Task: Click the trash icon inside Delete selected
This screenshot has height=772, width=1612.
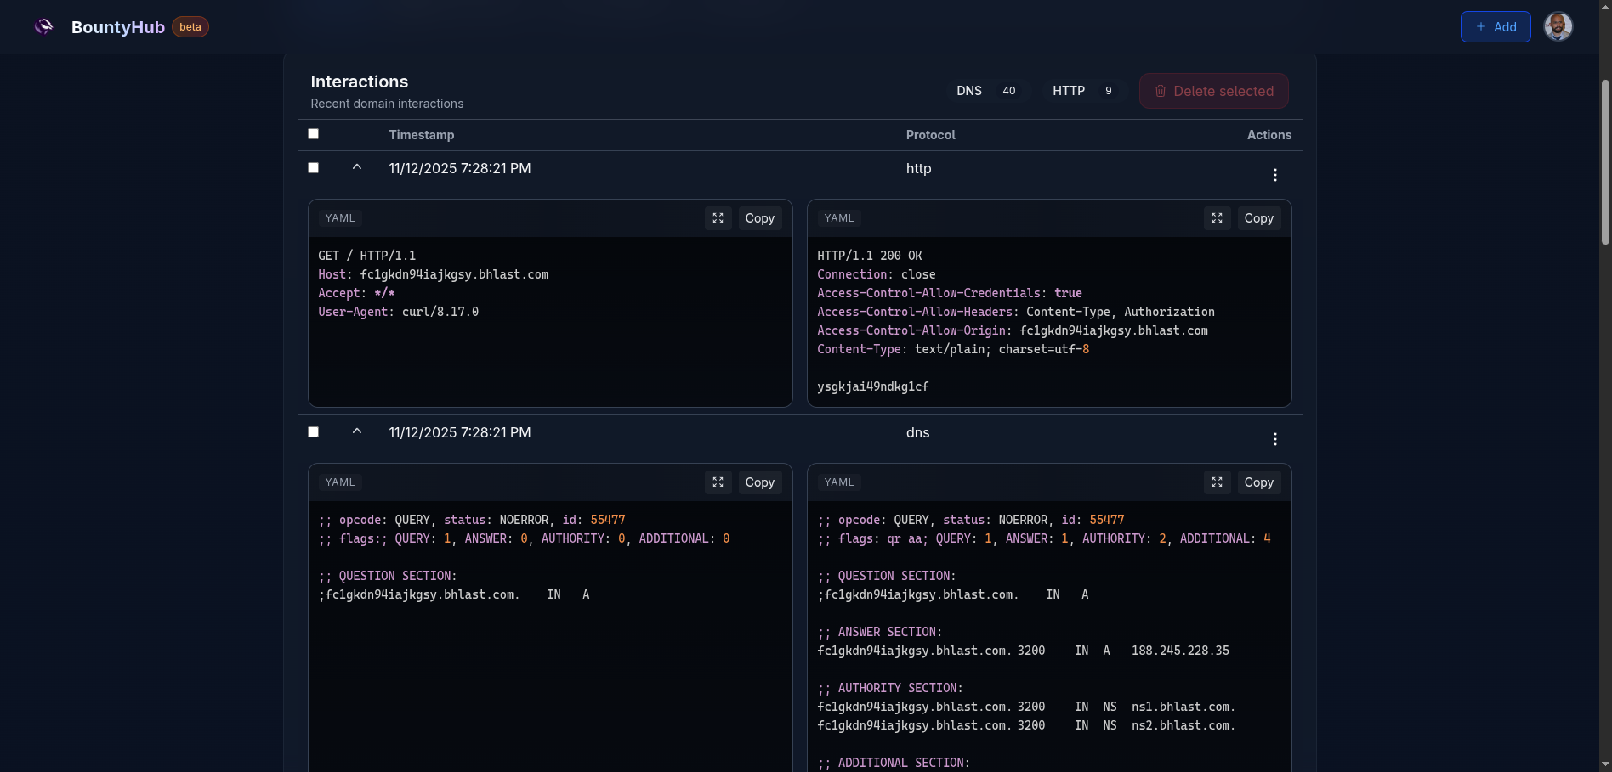Action: [1161, 91]
